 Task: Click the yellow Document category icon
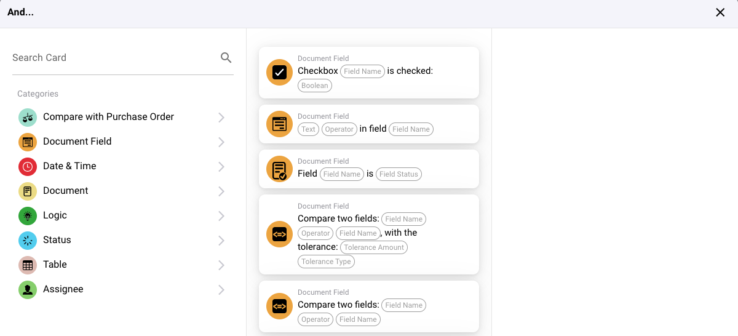28,191
